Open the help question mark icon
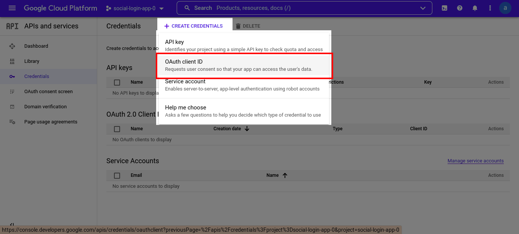The image size is (519, 234). coord(460,8)
